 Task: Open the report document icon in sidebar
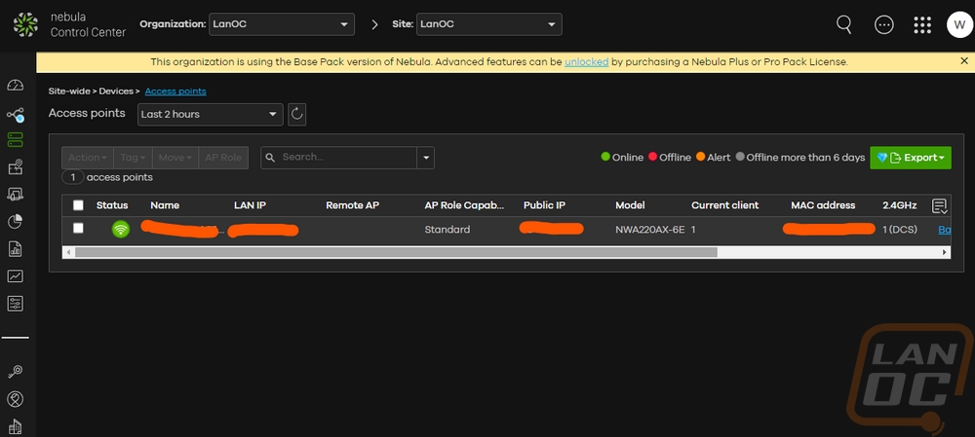coord(15,248)
